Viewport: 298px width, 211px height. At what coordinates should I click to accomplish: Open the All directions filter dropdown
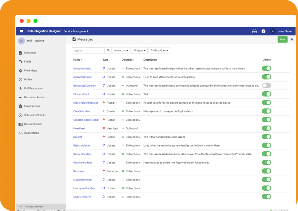(159, 51)
